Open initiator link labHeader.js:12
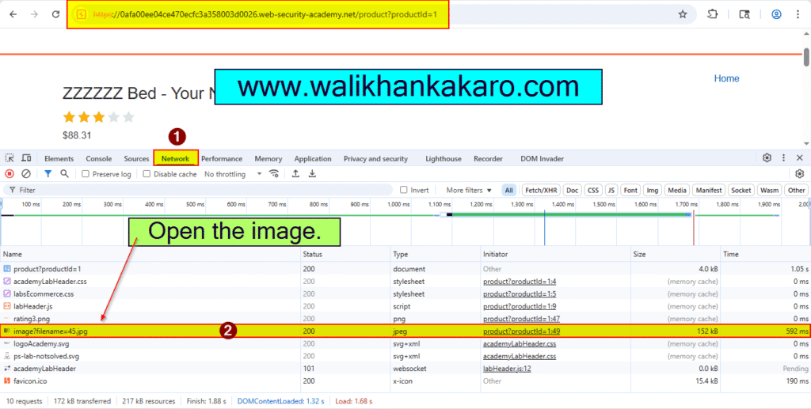This screenshot has height=409, width=811. pyautogui.click(x=508, y=368)
